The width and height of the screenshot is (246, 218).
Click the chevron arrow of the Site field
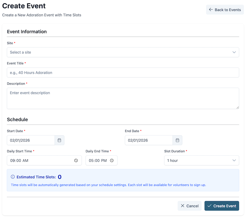click(234, 52)
